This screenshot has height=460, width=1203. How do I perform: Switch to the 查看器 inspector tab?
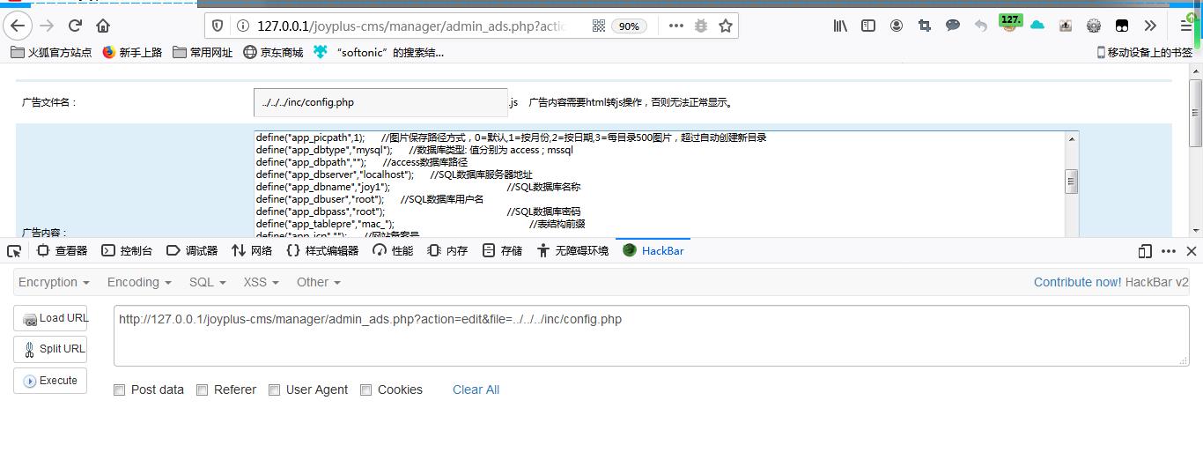63,251
